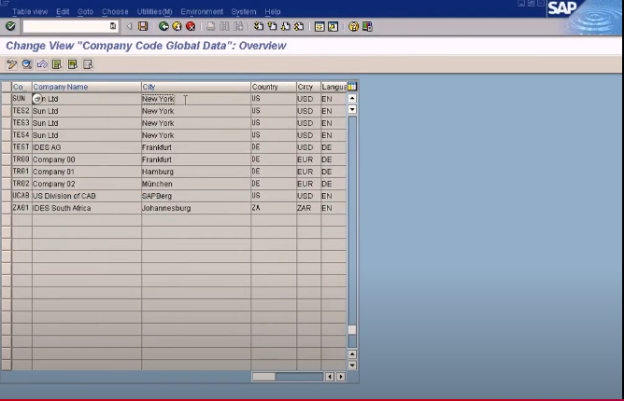
Task: Click the Select All icon
Action: [x=57, y=64]
